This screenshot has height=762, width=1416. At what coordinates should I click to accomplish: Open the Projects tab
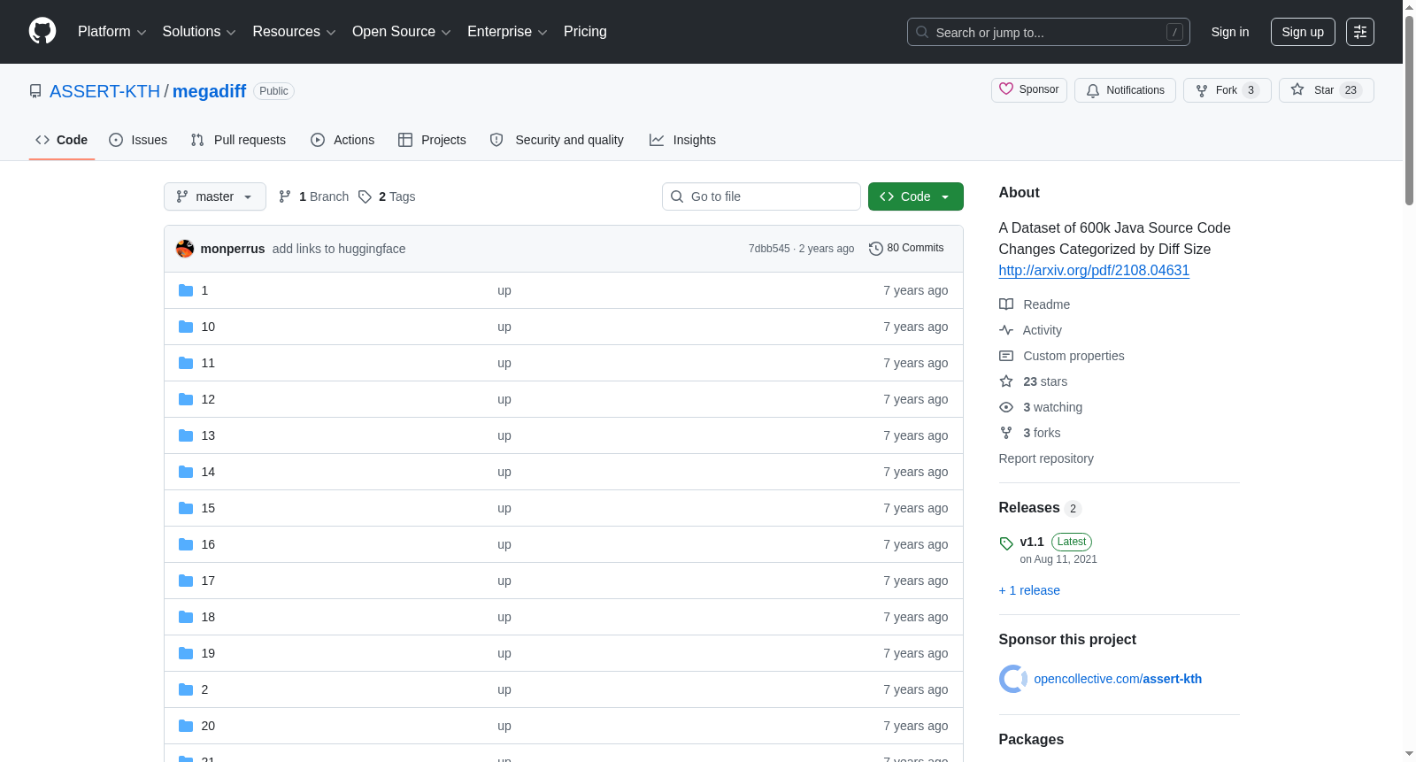click(x=432, y=140)
